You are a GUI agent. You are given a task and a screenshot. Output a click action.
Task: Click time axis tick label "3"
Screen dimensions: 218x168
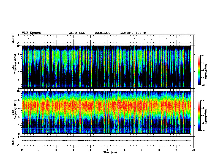pyautogui.click(x=73, y=150)
